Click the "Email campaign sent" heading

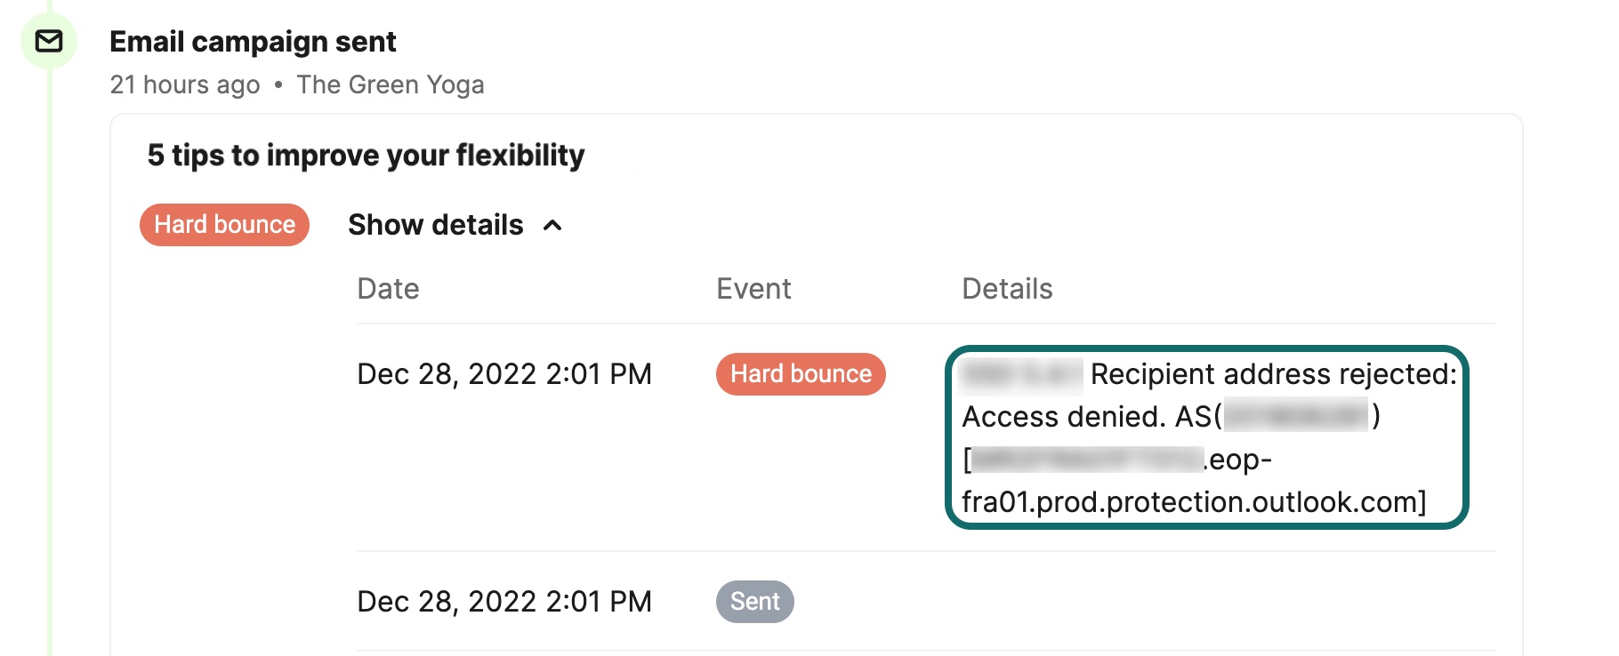tap(253, 42)
